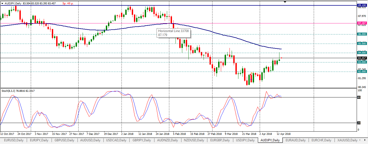Switch to GBPJPY,Daily tab
The image size is (368, 144).
tap(142, 140)
